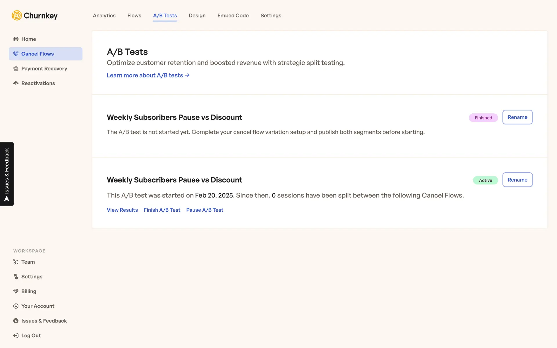
Task: Click the Home sidebar icon
Action: pyautogui.click(x=16, y=39)
